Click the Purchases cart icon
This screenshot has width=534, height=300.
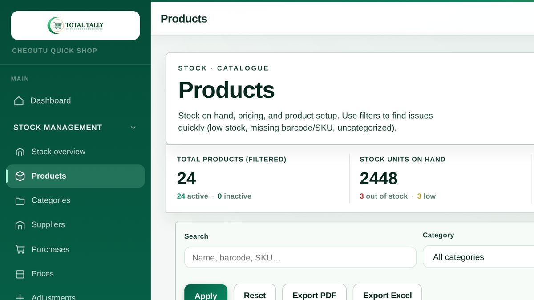coord(20,249)
